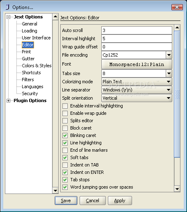
Task: Enable interval highlighting checkbox
Action: click(x=65, y=106)
